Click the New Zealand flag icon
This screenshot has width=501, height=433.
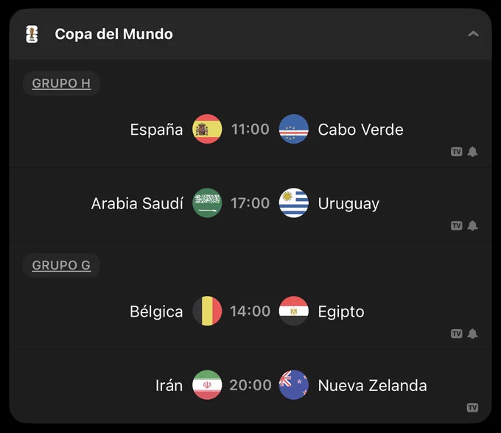coord(294,385)
